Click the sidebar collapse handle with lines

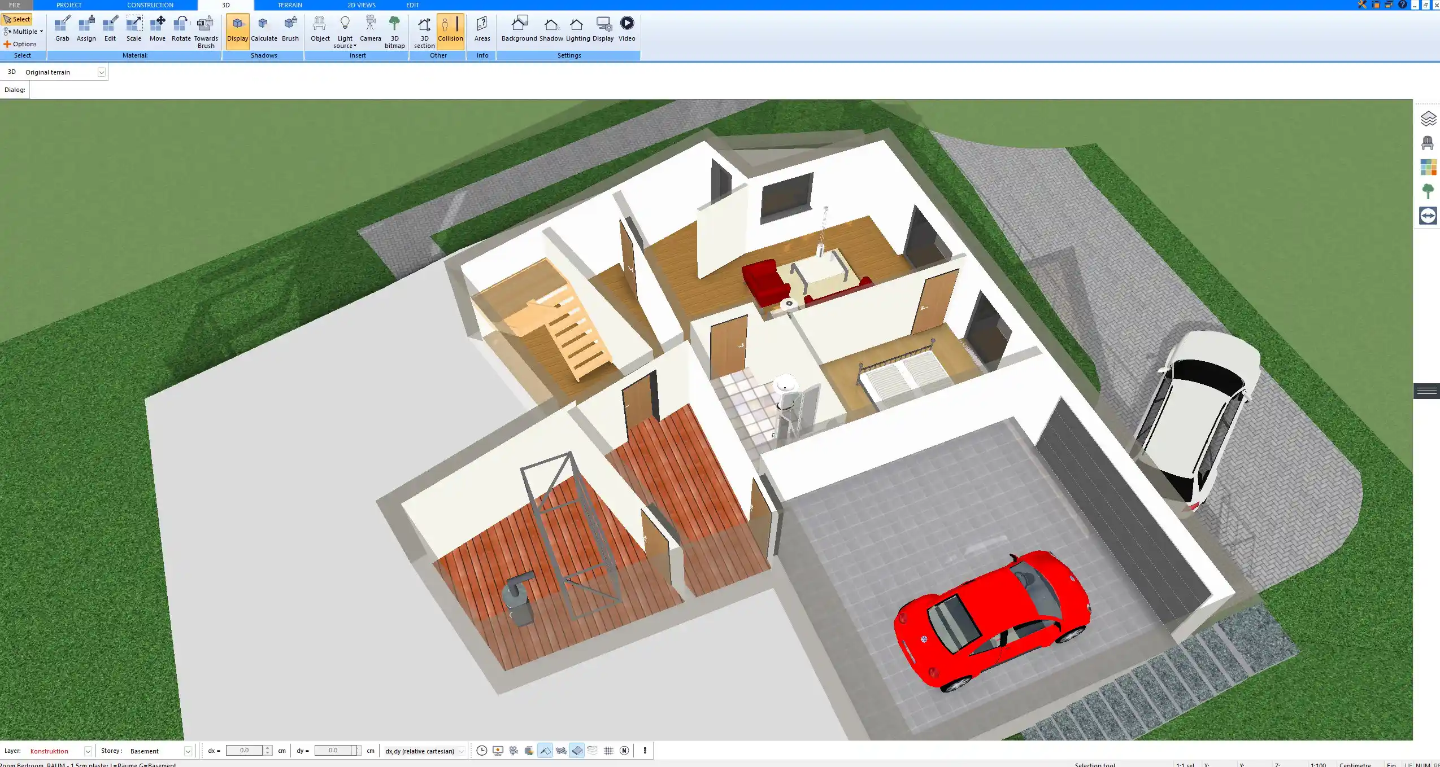pos(1426,391)
